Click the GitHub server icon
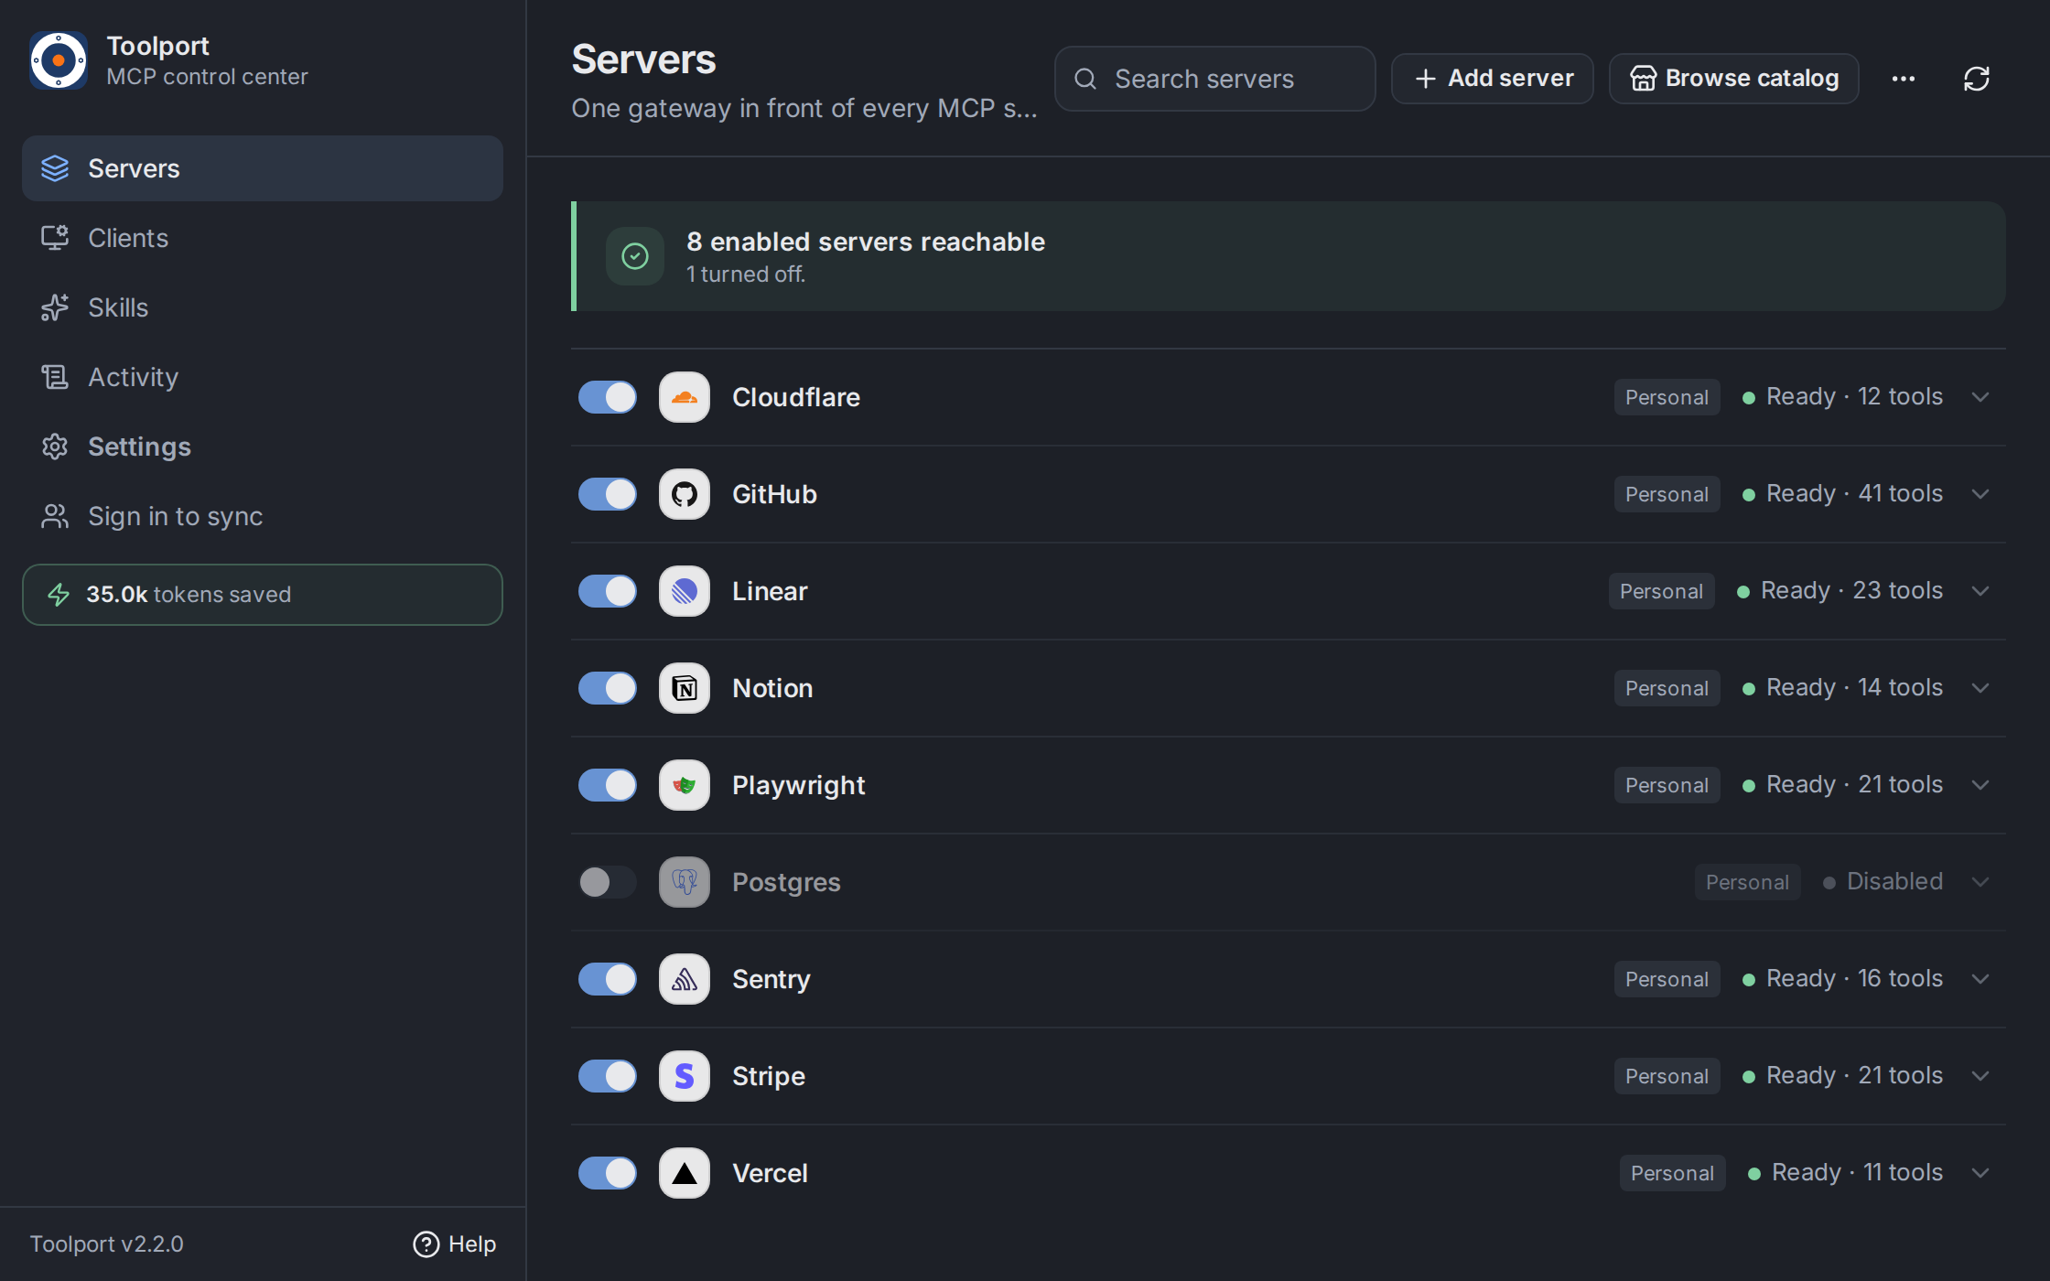 pyautogui.click(x=685, y=494)
